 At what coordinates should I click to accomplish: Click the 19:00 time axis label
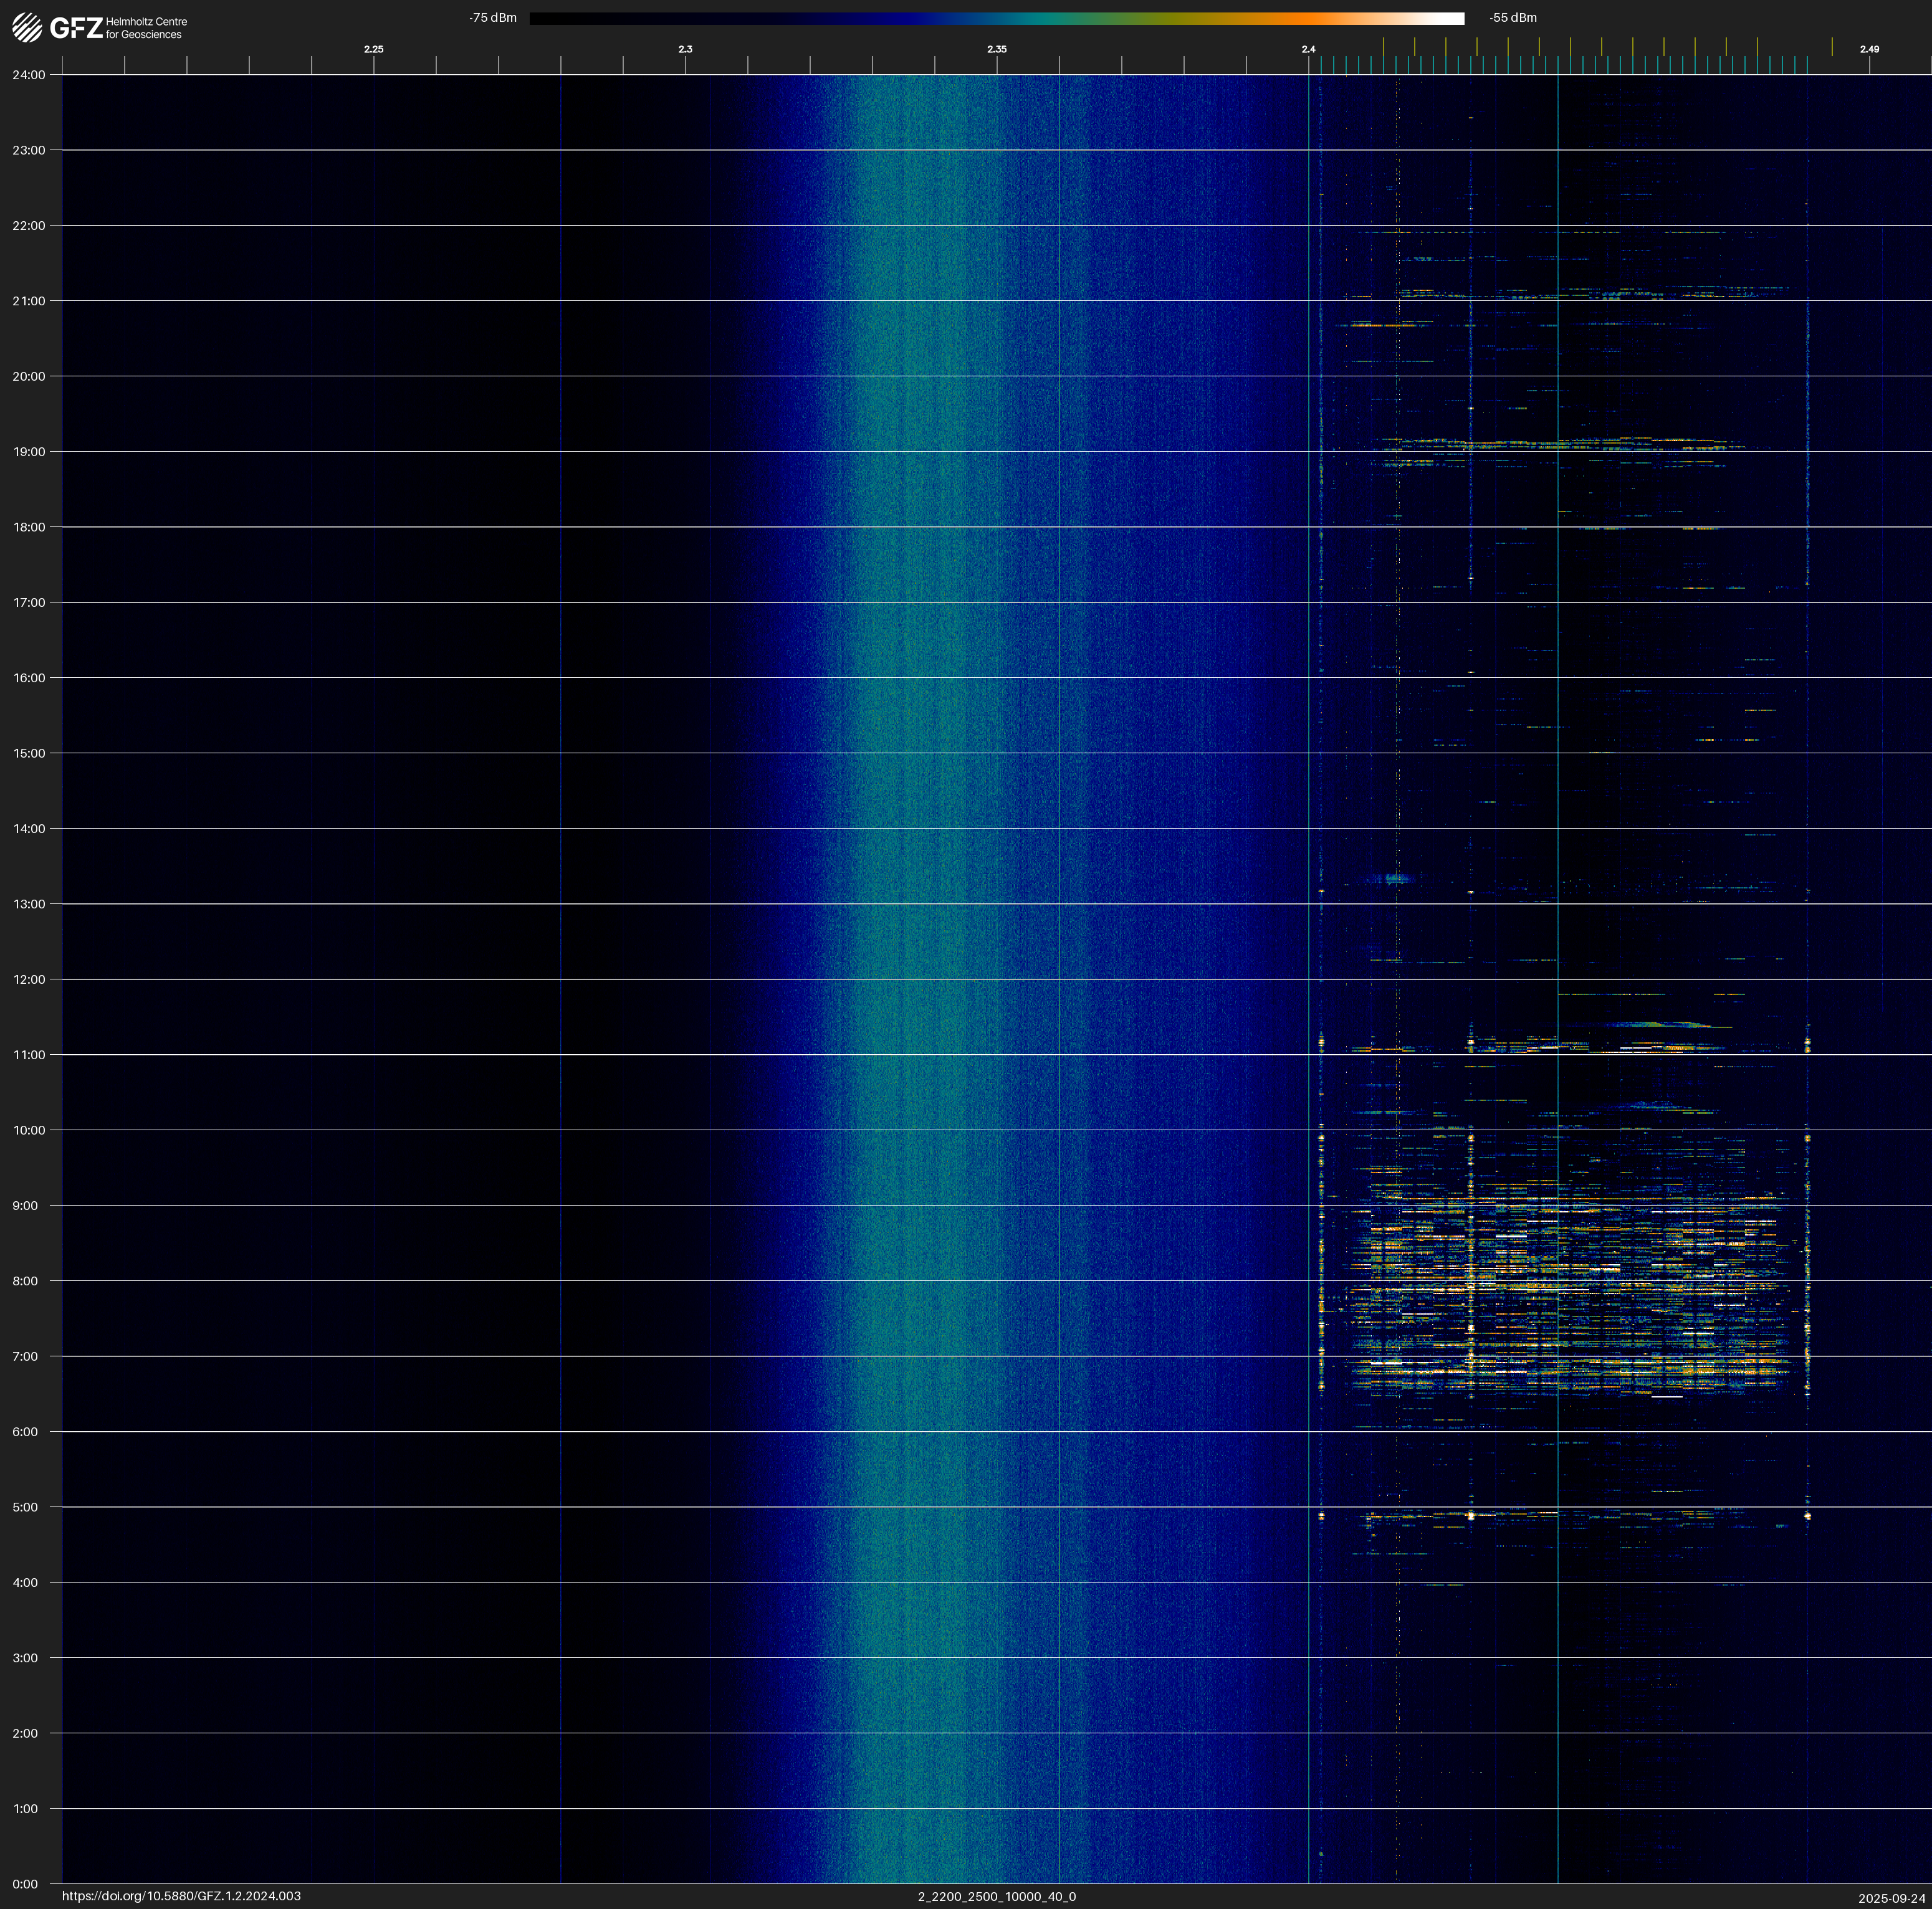click(x=29, y=452)
